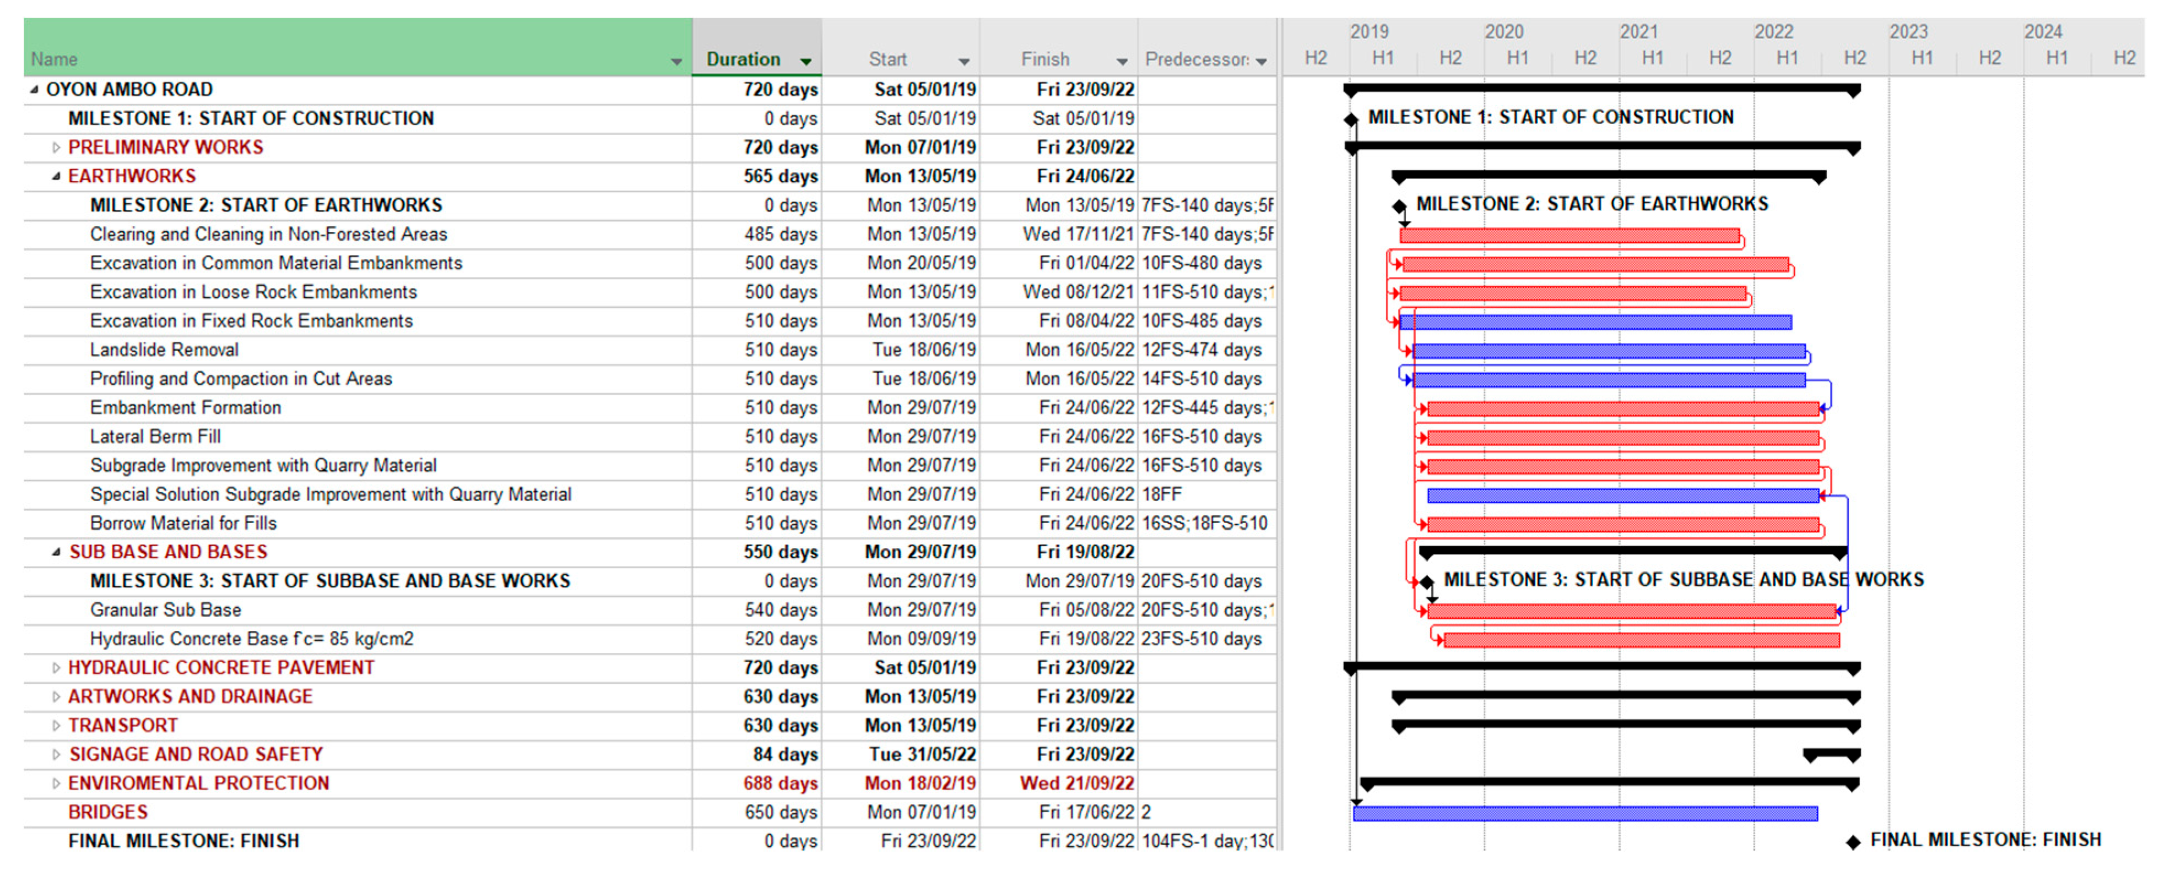Select the Granular Sub Base task name
Viewport: 2170px width, 877px height.
(165, 610)
